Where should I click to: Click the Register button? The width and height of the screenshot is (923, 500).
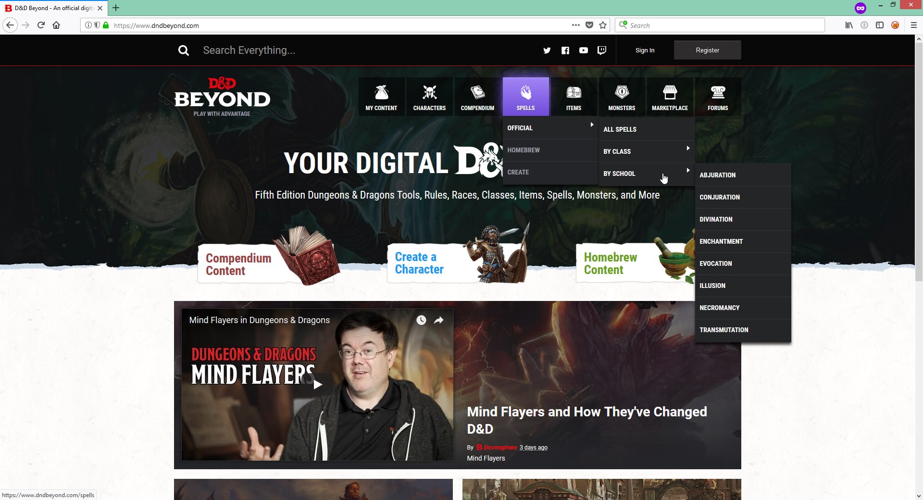(x=707, y=50)
